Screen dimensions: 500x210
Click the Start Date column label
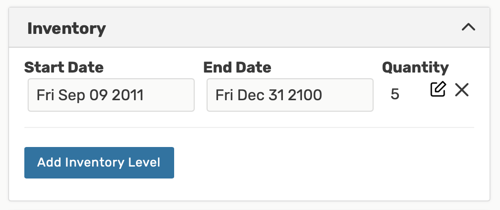63,67
